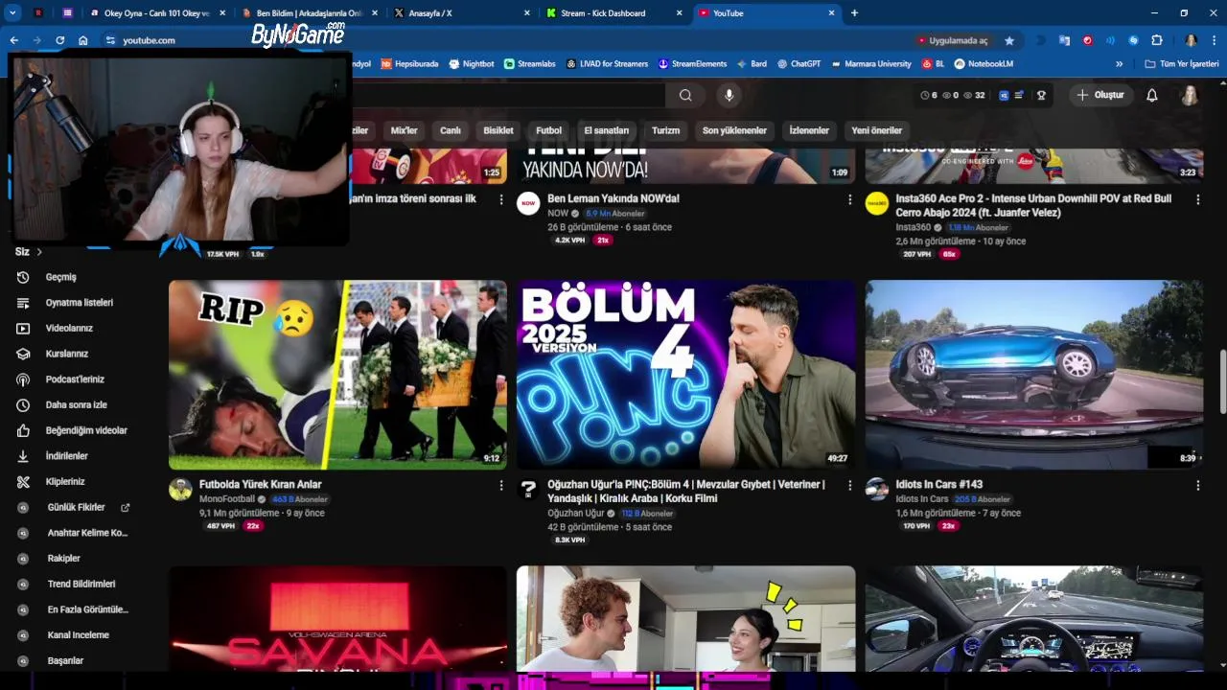Select the Turizm filter chip
1227x690 pixels.
665,130
